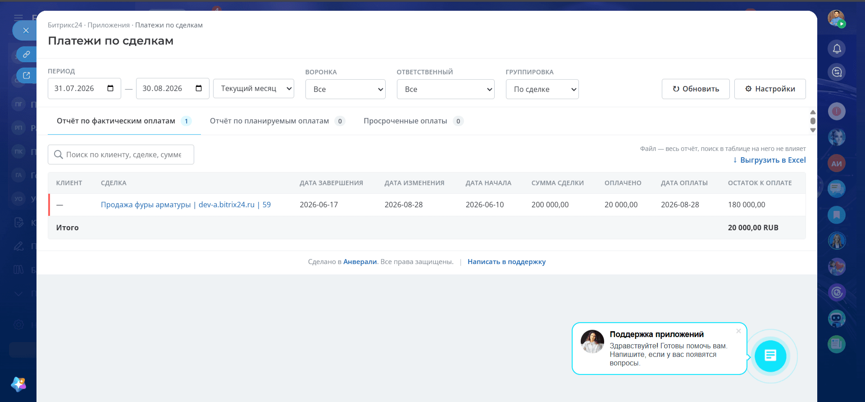Click the scrollbar down arrow
This screenshot has height=402, width=865.
point(813,130)
